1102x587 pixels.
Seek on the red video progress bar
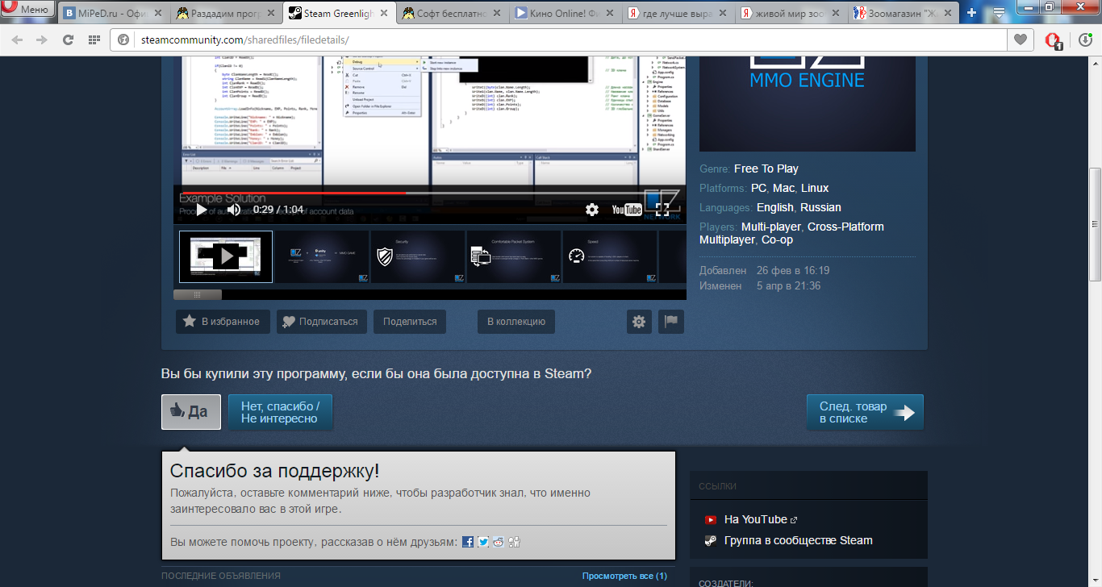(429, 193)
